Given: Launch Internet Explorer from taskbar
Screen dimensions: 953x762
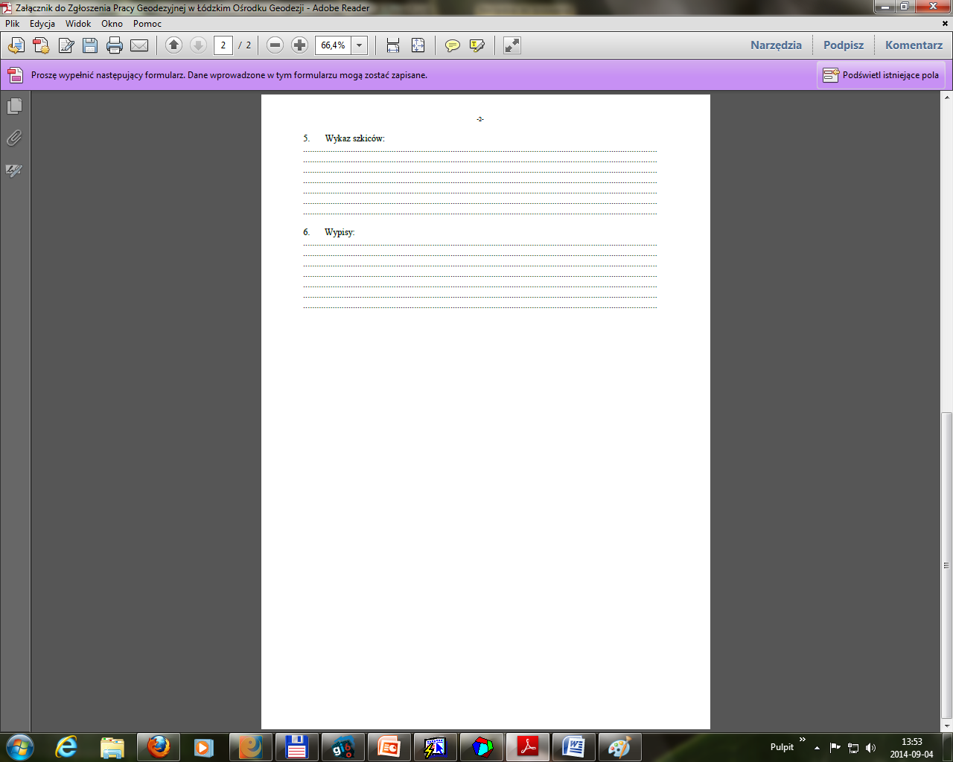Looking at the screenshot, I should (x=66, y=746).
